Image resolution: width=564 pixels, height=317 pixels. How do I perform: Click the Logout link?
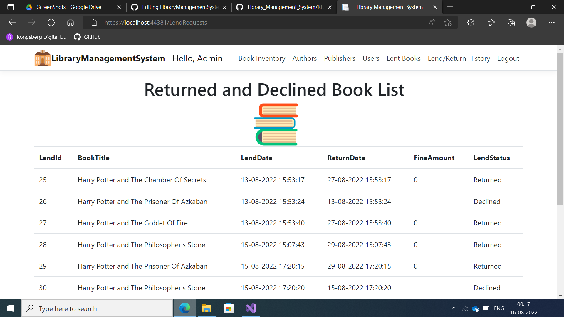click(508, 58)
